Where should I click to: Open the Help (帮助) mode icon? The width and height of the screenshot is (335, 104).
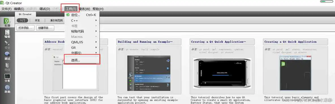click(x=7, y=89)
